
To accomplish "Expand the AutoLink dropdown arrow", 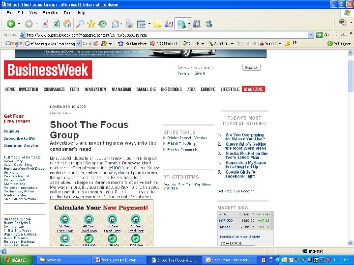I will tap(232, 44).
